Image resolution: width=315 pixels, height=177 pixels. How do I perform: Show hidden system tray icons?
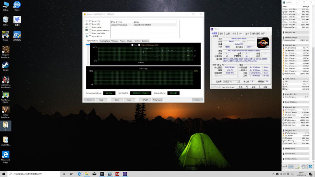(x=274, y=174)
